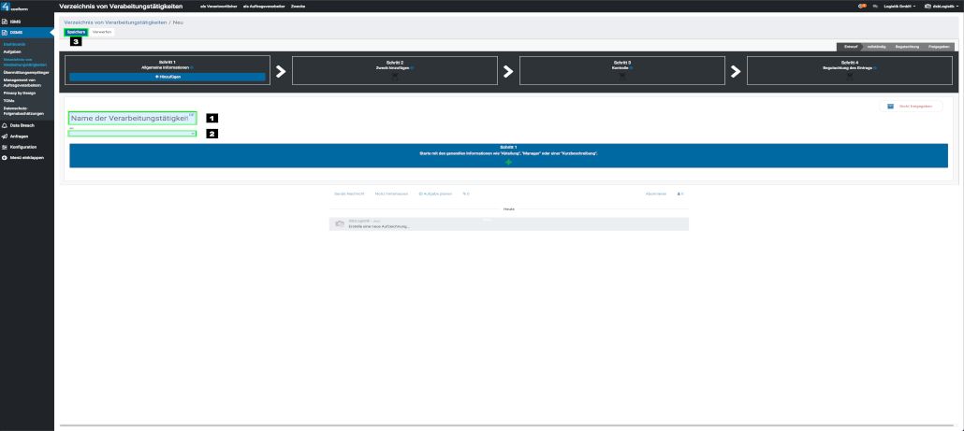
Task: Click the green plus icon in Schritt 1 banner
Action: pyautogui.click(x=508, y=163)
